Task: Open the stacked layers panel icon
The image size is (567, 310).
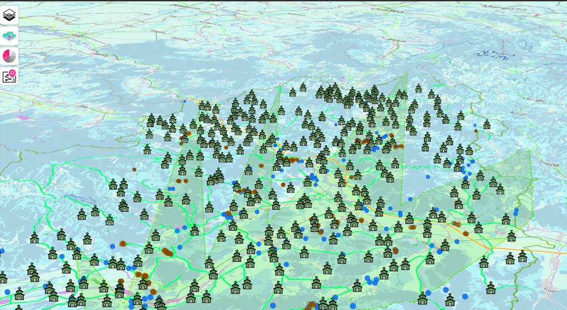Action: pos(9,15)
